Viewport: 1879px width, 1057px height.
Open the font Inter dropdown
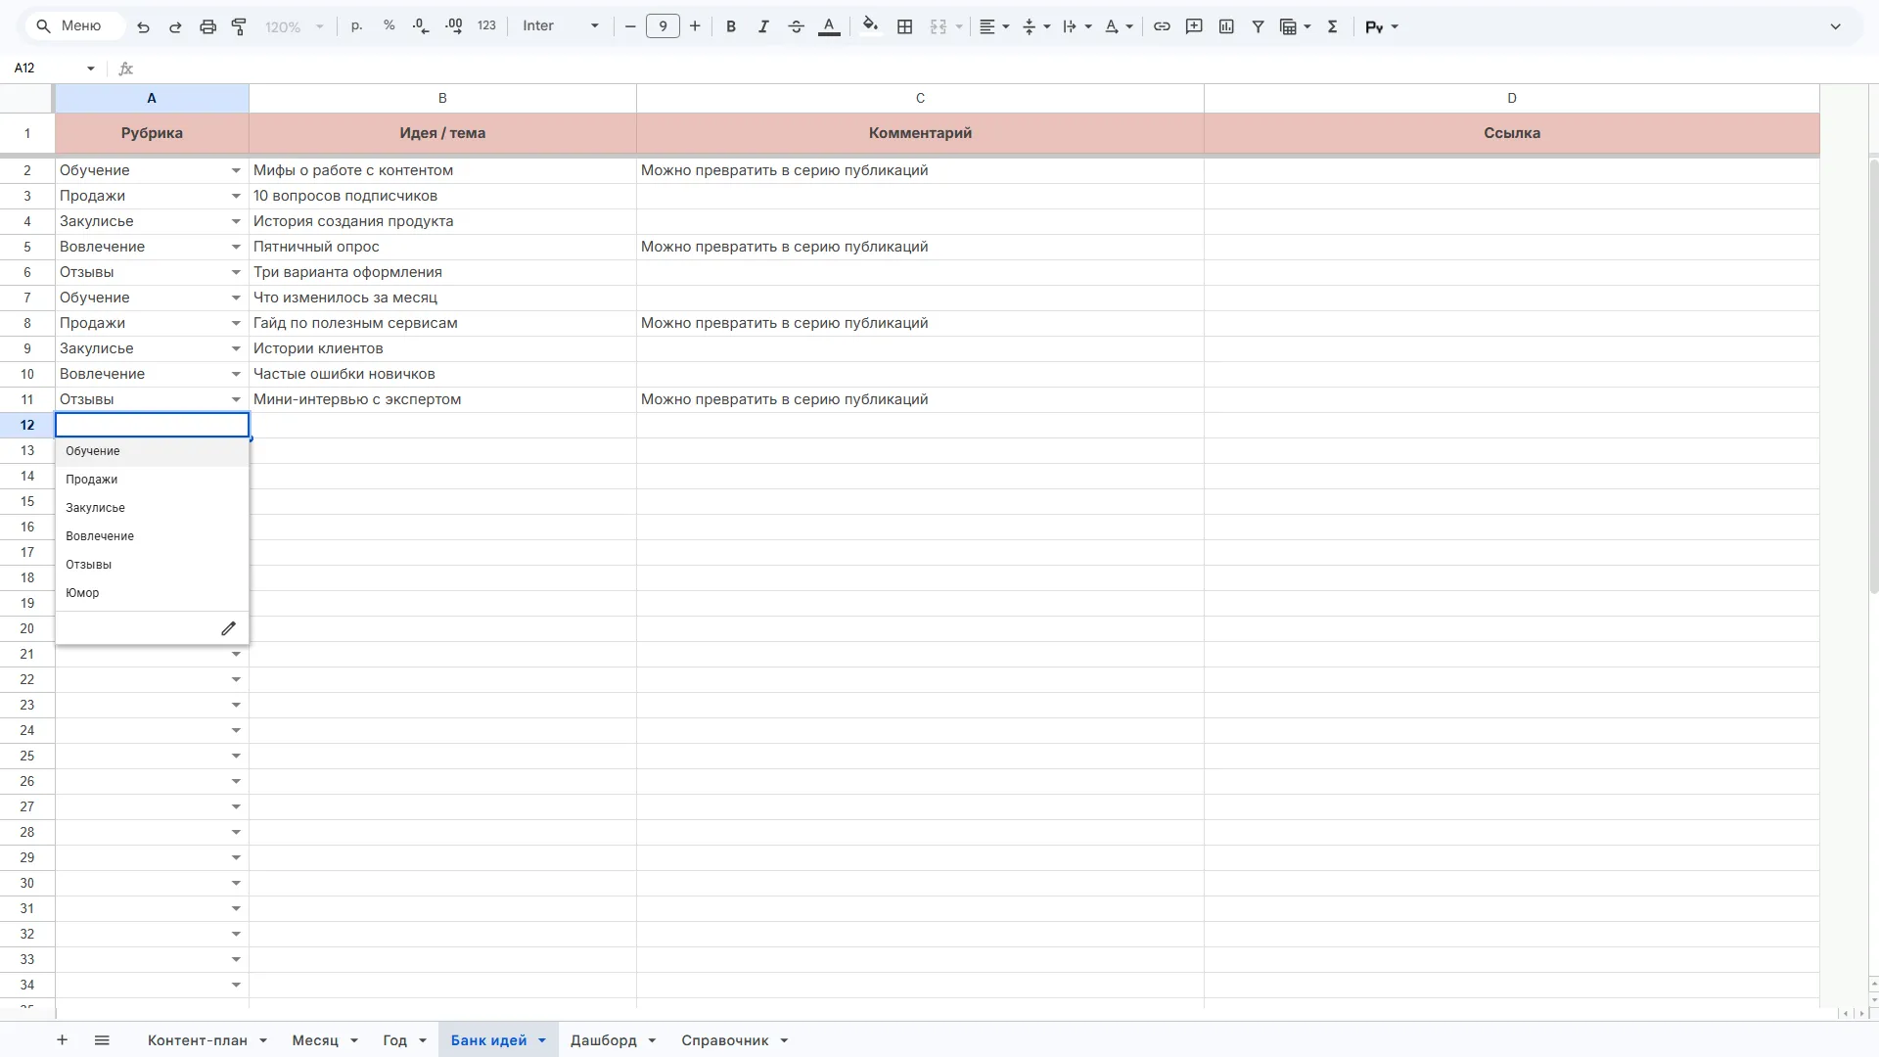pyautogui.click(x=561, y=26)
